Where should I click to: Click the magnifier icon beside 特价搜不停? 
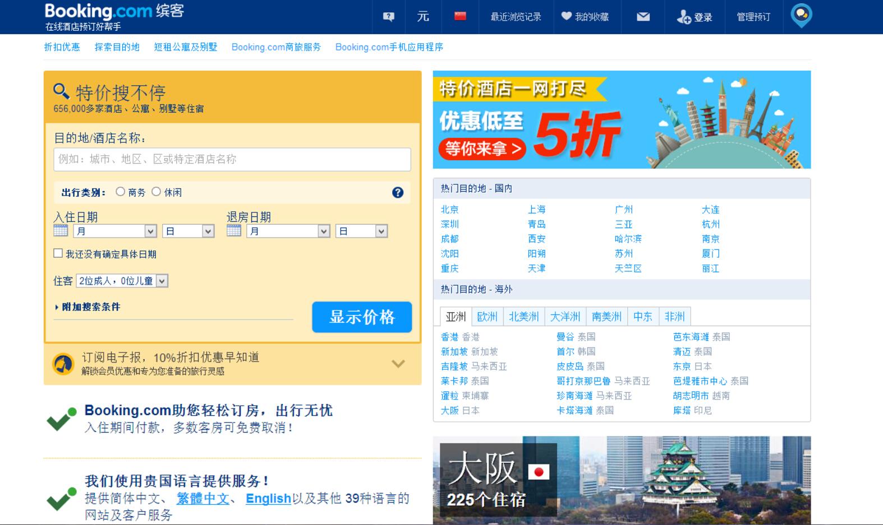61,91
